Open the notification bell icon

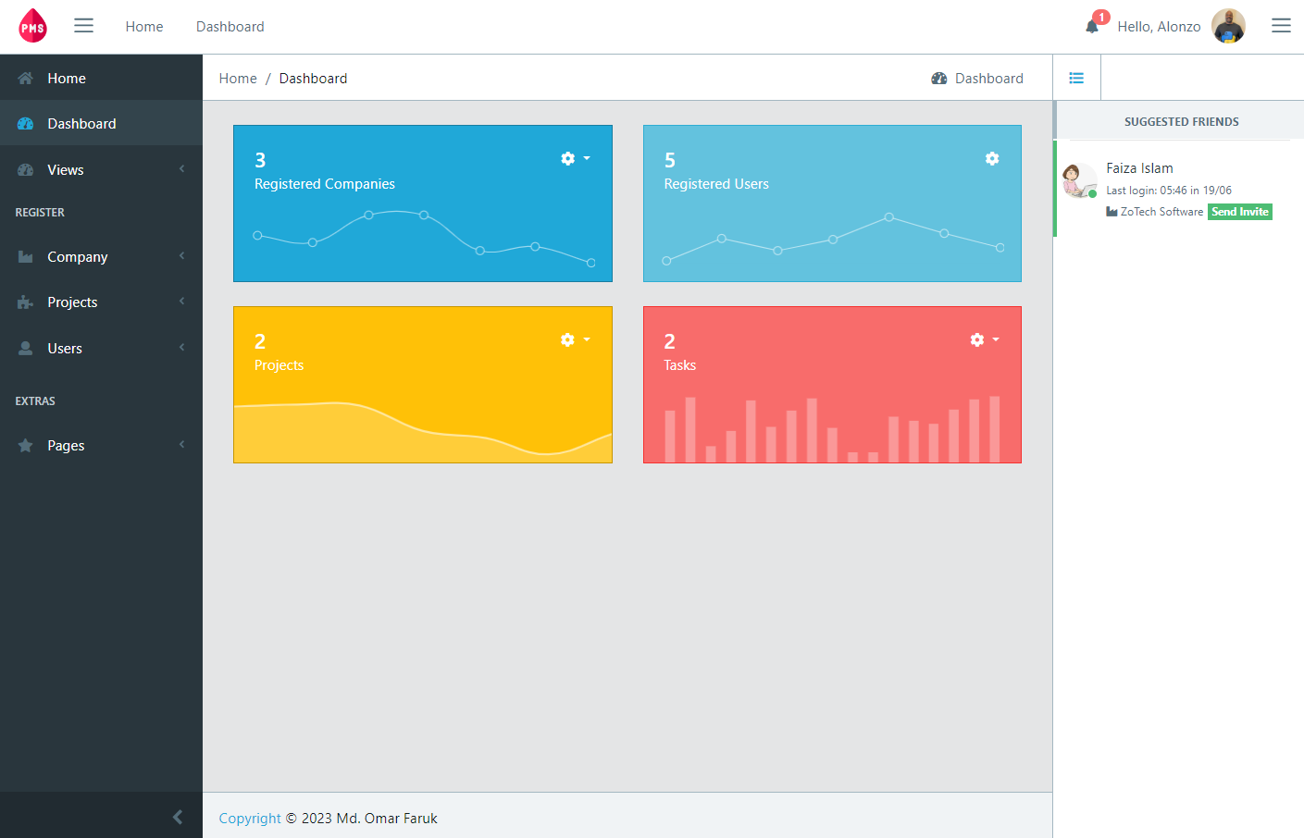pyautogui.click(x=1092, y=26)
